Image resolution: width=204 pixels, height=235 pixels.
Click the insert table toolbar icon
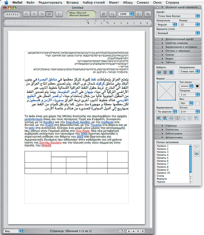(104, 14)
